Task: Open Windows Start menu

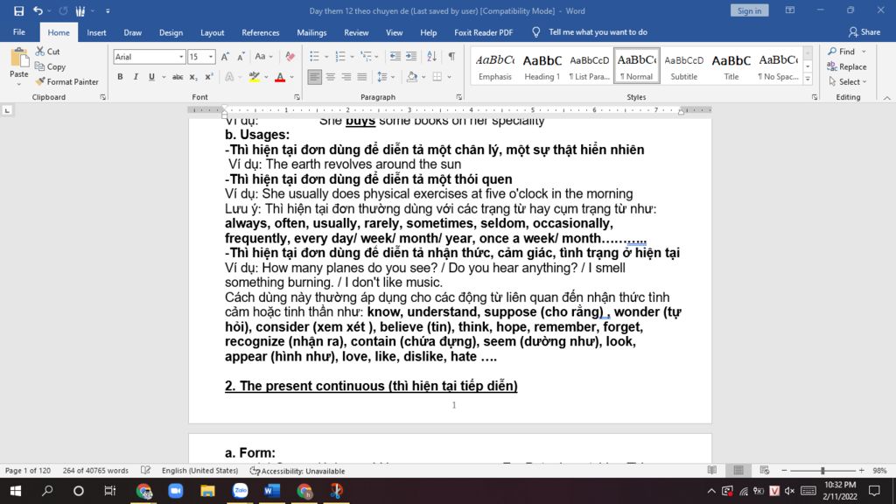Action: pos(16,491)
